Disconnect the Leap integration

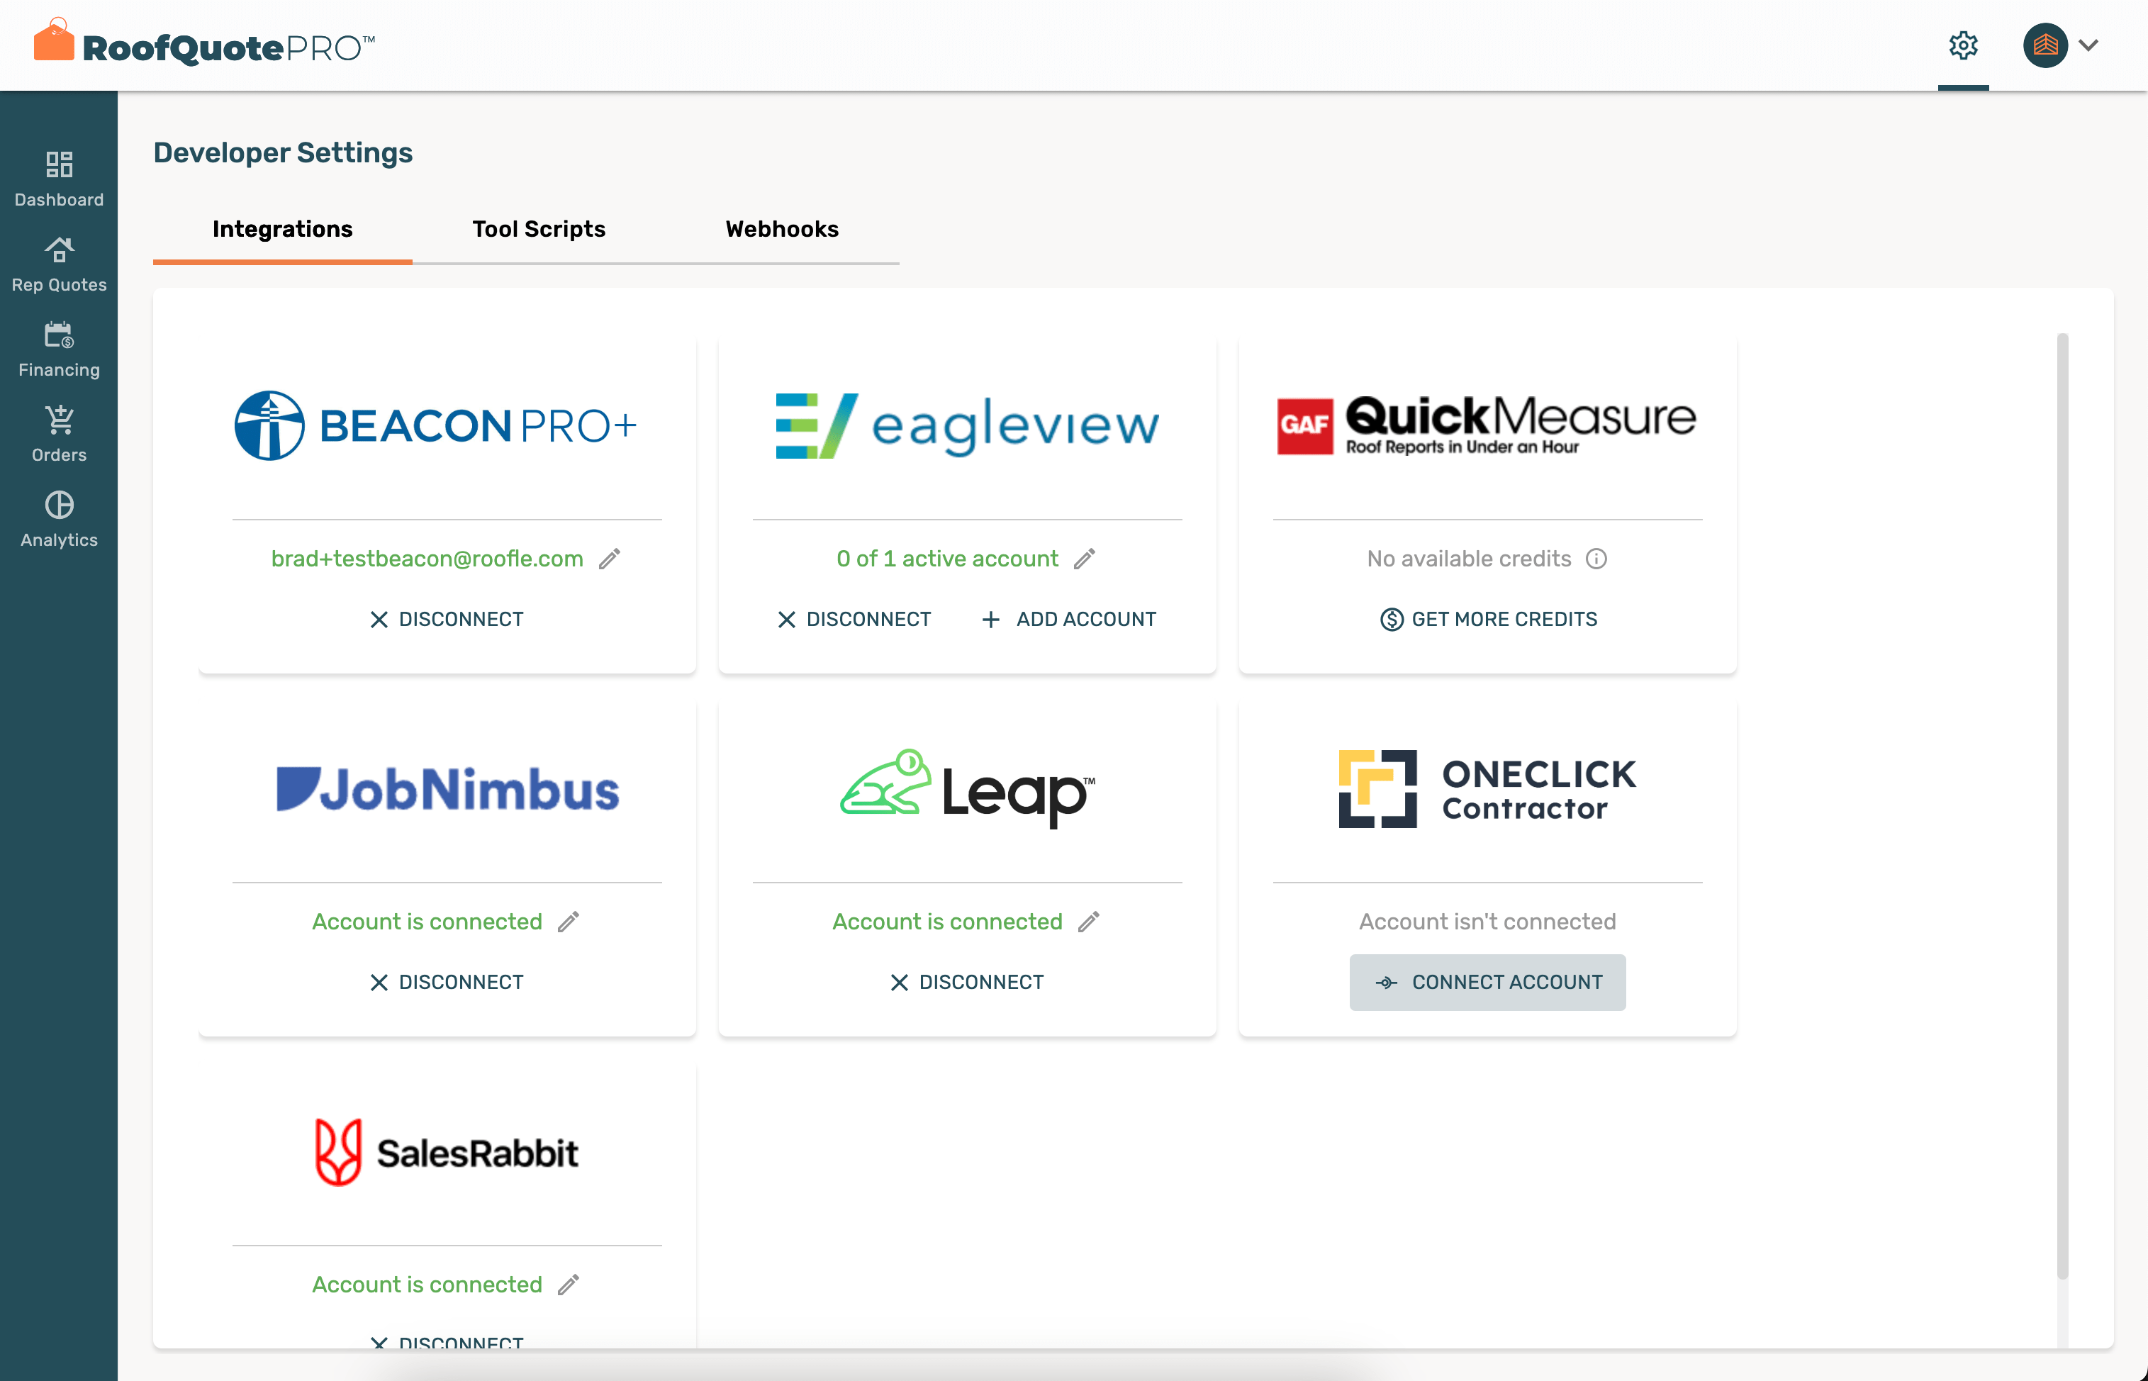pos(966,981)
